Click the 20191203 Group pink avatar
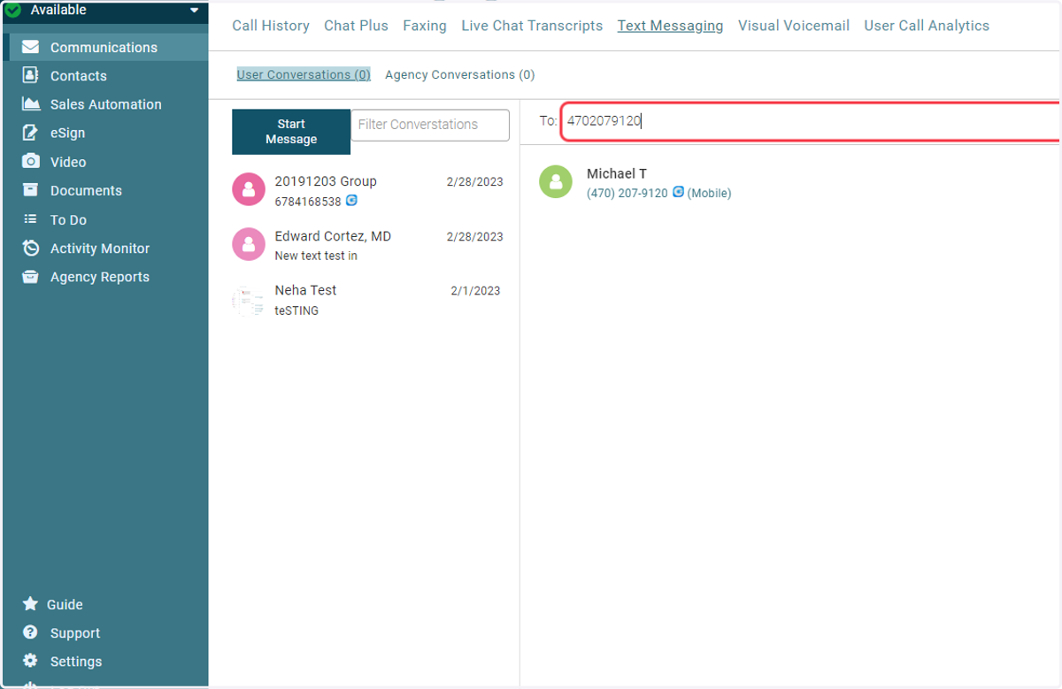This screenshot has height=689, width=1062. [x=249, y=189]
